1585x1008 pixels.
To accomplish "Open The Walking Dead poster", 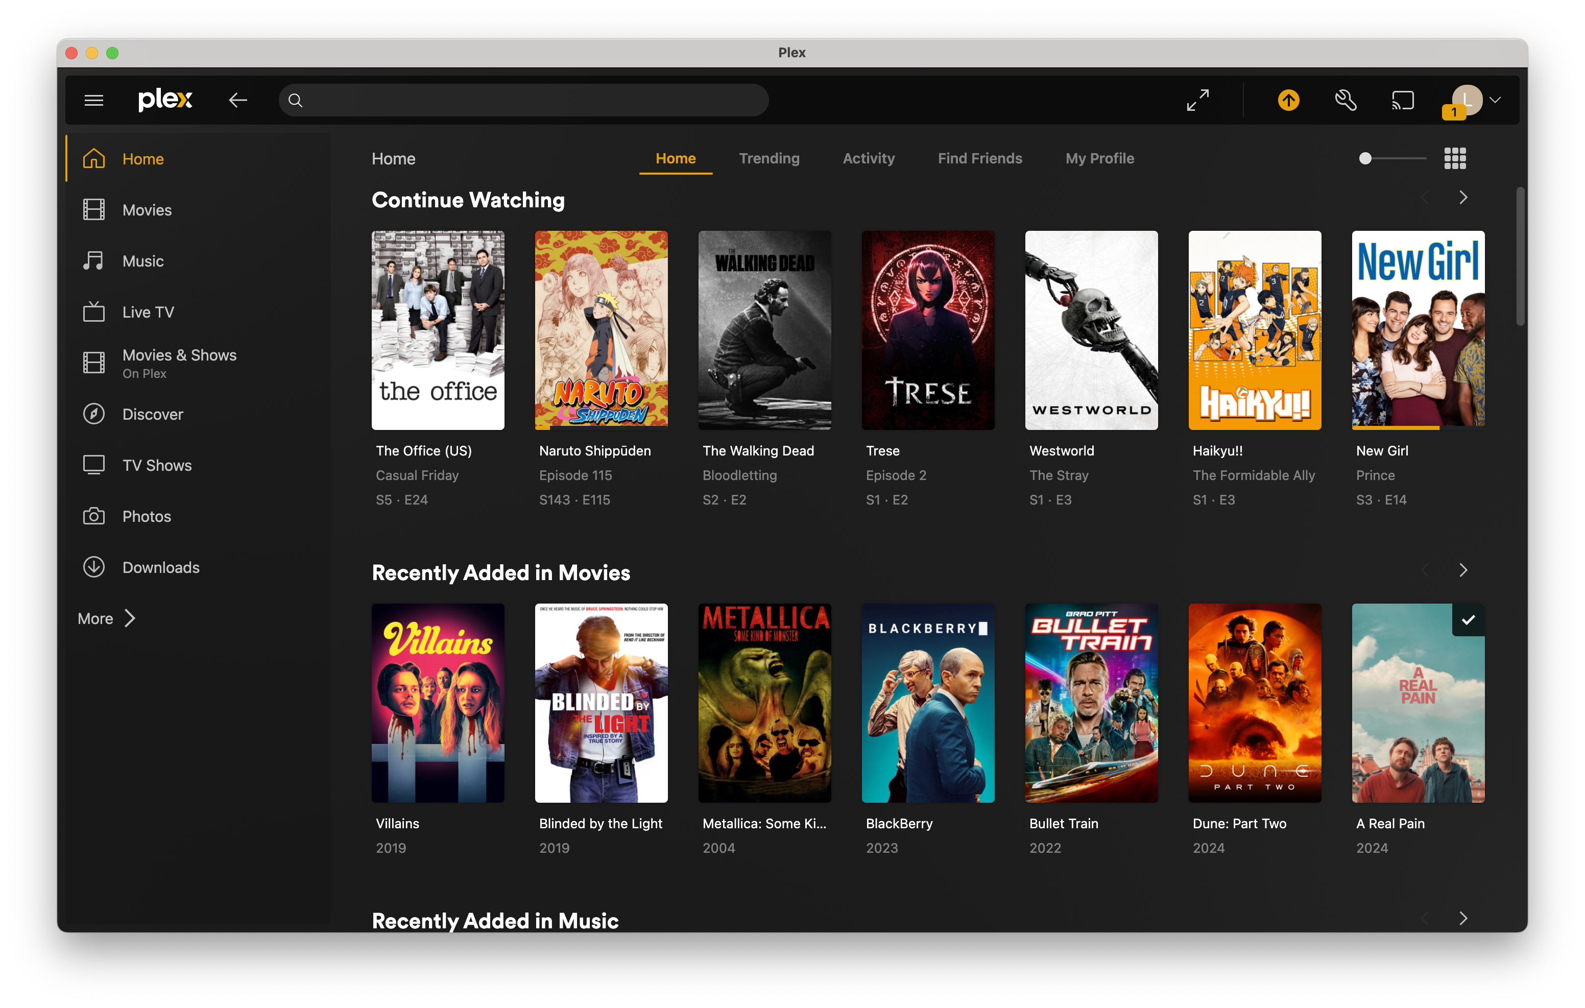I will click(764, 330).
